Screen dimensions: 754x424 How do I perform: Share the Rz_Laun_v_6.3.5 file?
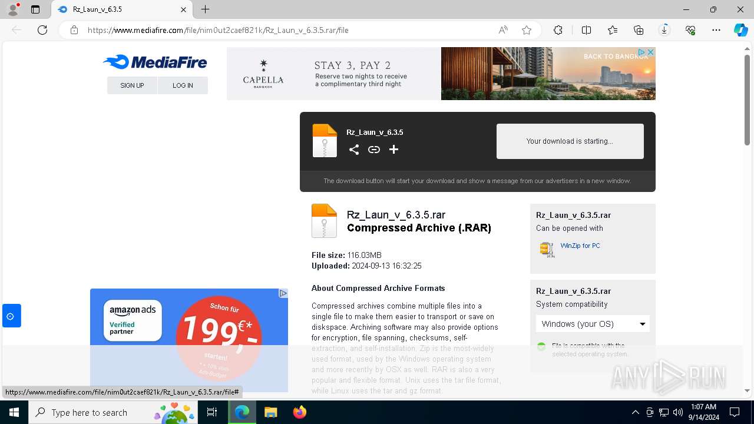click(354, 150)
